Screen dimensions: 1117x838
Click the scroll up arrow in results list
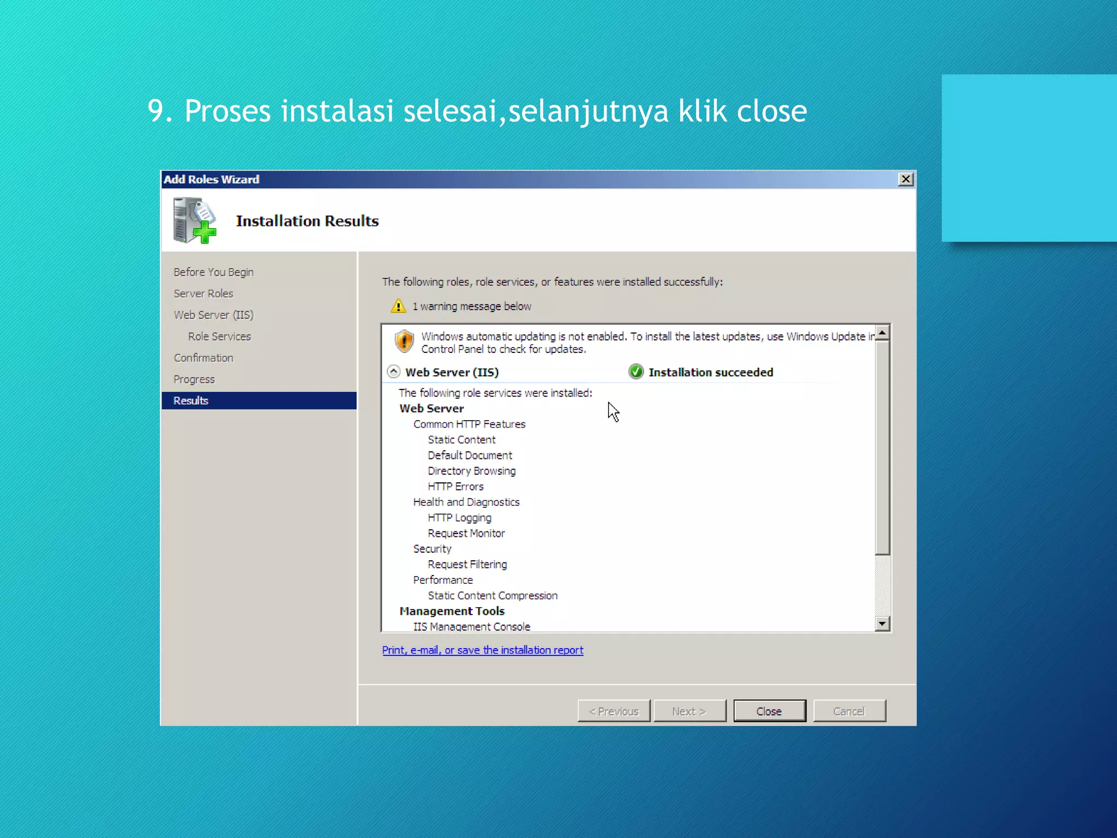coord(882,332)
